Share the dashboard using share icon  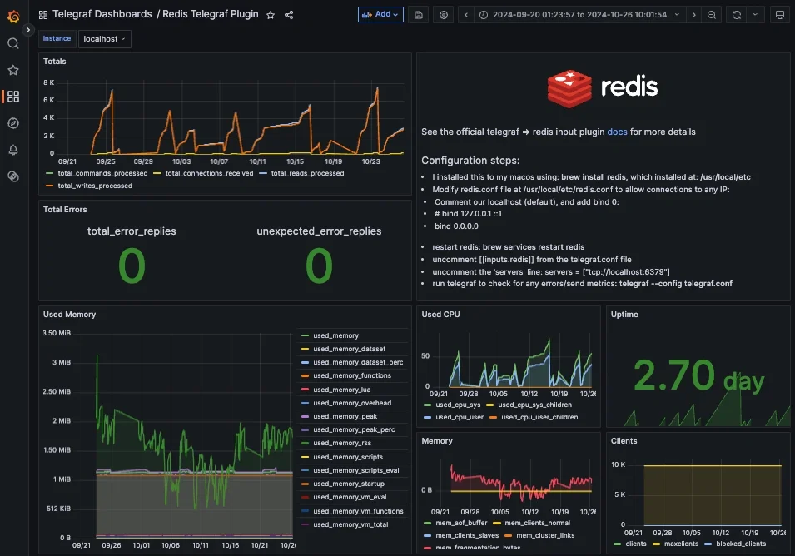point(289,15)
